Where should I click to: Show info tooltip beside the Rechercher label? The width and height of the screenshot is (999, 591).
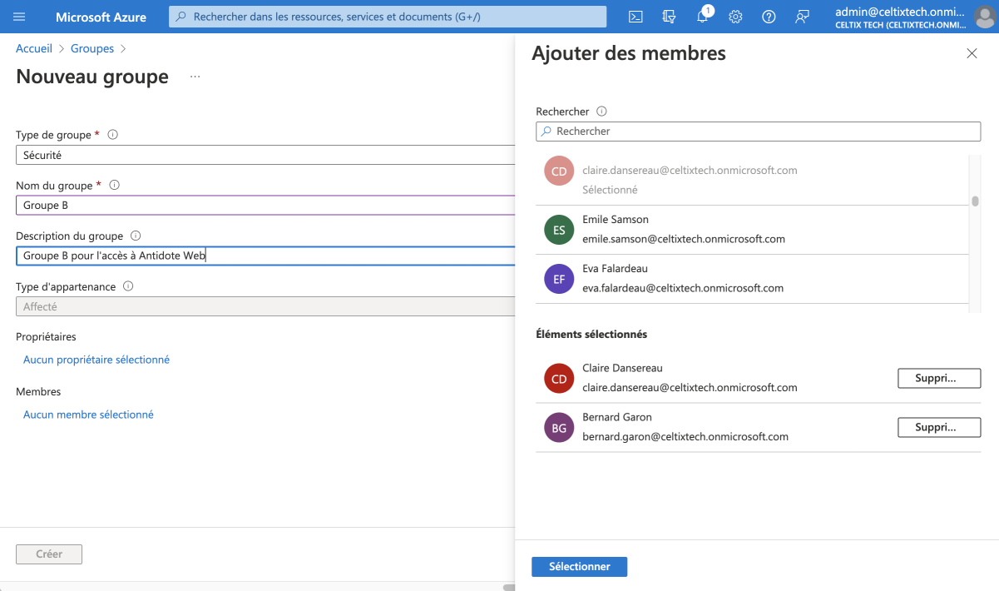(601, 112)
